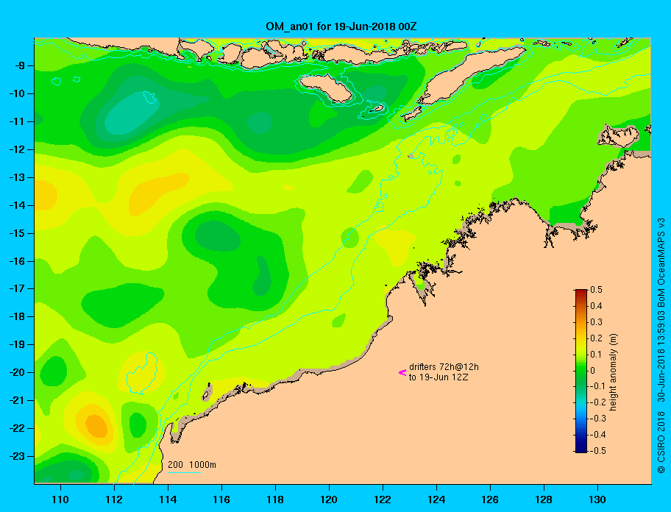
Task: Click the latitude label -18 on the axis
Action: 17,317
